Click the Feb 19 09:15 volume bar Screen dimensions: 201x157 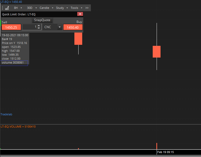pyautogui.click(x=157, y=146)
